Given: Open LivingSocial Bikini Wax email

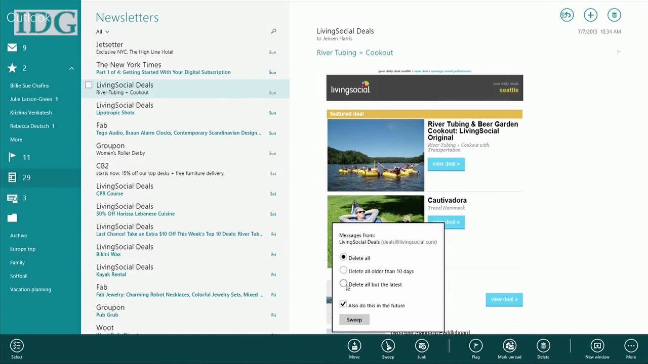Looking at the screenshot, I should 185,250.
